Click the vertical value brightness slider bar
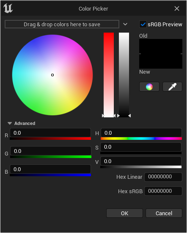 124,75
